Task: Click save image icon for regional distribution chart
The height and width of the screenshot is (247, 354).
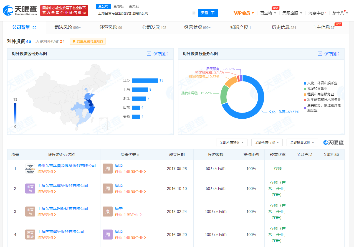Action: [149, 54]
